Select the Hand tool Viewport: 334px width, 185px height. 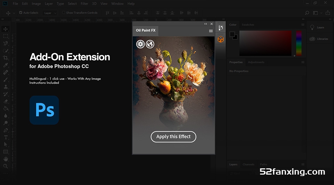6,159
